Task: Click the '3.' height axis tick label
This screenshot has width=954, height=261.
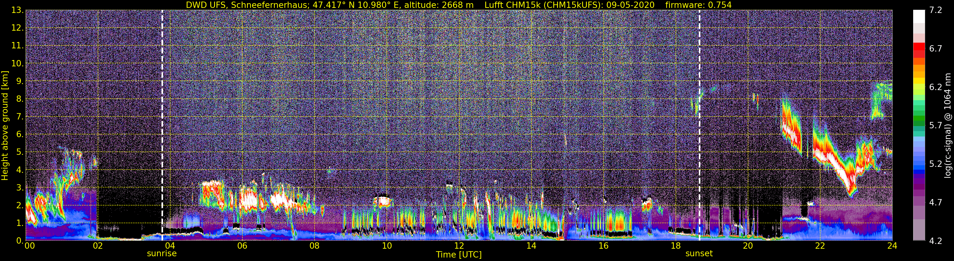Action: (x=20, y=187)
